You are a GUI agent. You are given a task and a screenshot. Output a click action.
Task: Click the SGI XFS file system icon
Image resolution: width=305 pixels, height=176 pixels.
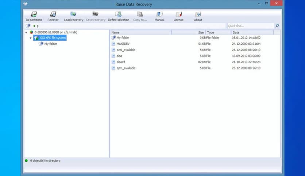(36, 38)
